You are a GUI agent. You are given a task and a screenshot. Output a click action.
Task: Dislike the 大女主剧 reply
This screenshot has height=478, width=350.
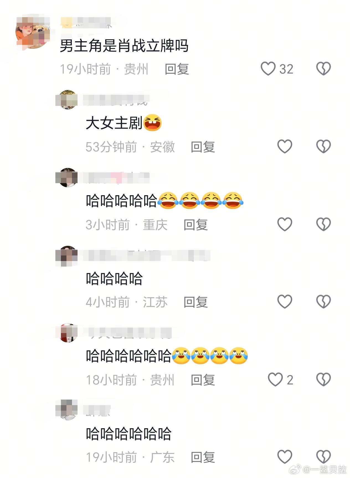[x=323, y=146]
